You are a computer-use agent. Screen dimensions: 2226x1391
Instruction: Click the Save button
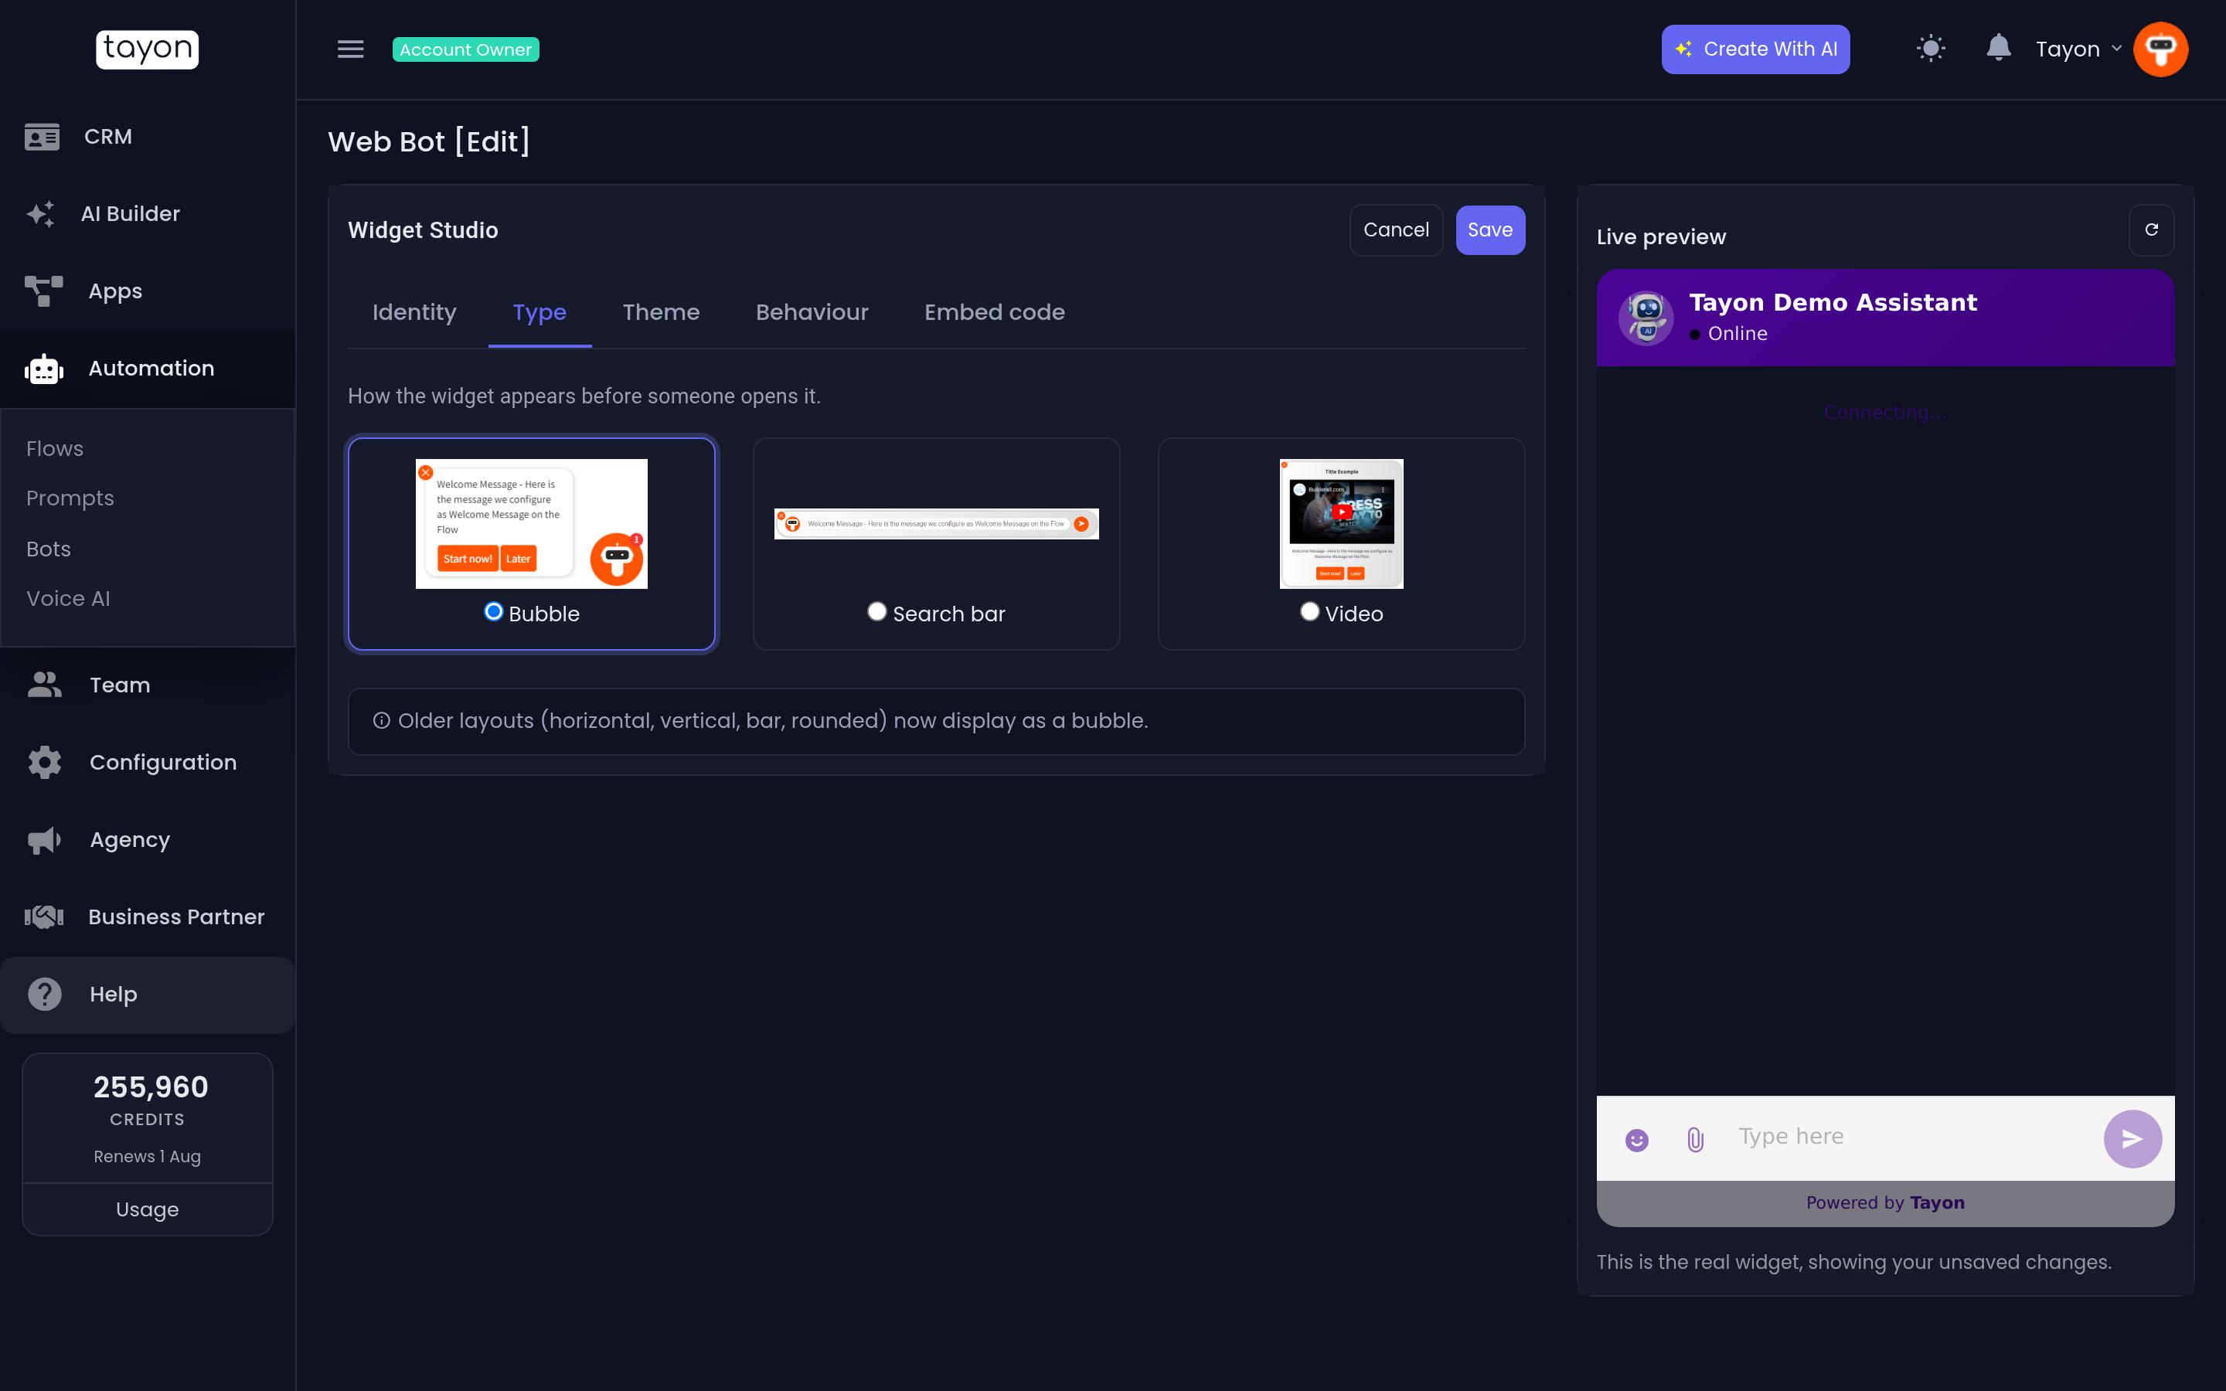[1490, 230]
